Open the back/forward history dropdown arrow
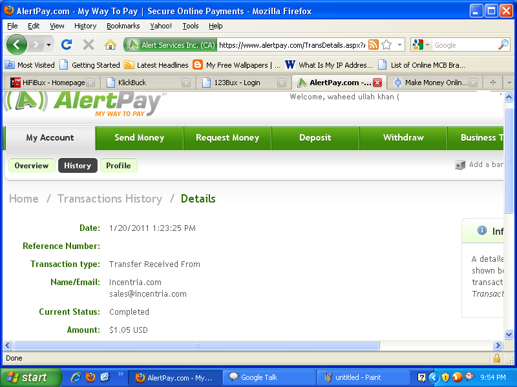Image resolution: width=517 pixels, height=387 pixels. pyautogui.click(x=49, y=45)
